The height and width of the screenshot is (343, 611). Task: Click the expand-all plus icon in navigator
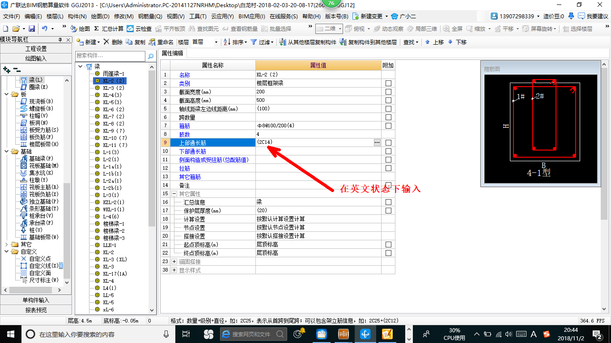[x=7, y=70]
